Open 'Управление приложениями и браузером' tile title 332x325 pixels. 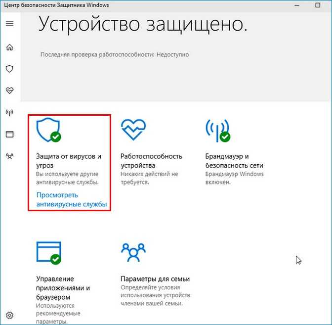(x=63, y=288)
